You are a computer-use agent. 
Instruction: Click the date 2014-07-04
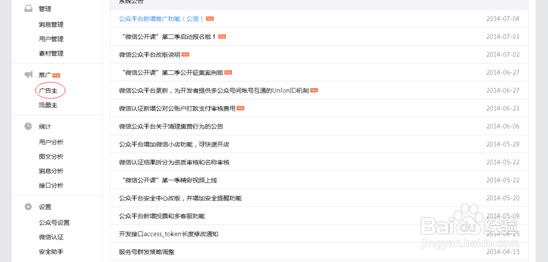(503, 19)
